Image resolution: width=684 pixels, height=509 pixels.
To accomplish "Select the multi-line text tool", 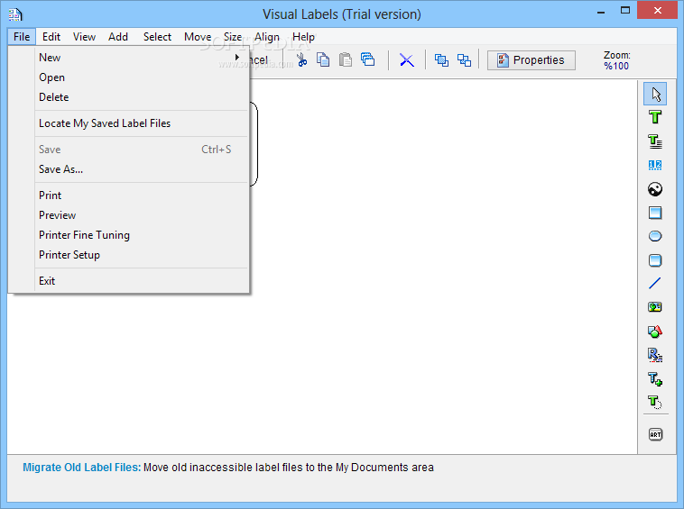I will click(655, 141).
